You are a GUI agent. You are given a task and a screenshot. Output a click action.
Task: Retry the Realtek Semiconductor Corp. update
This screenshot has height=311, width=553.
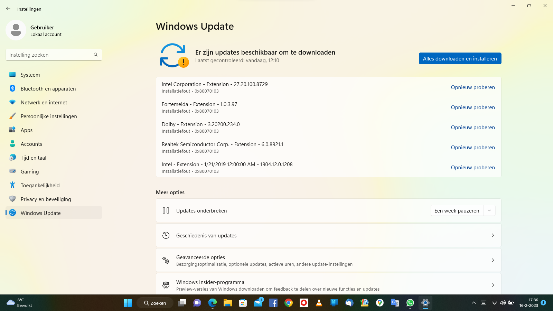click(473, 148)
